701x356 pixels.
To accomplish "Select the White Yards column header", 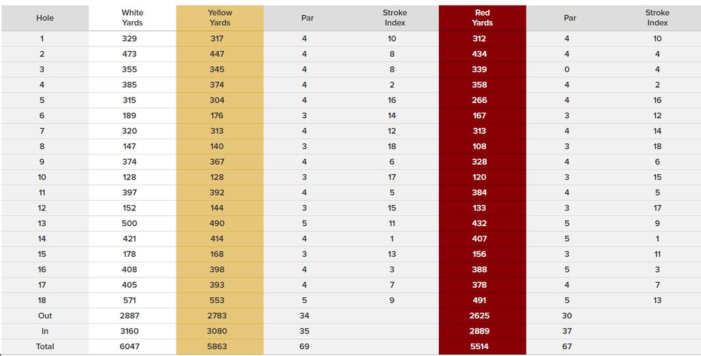I will click(x=132, y=18).
